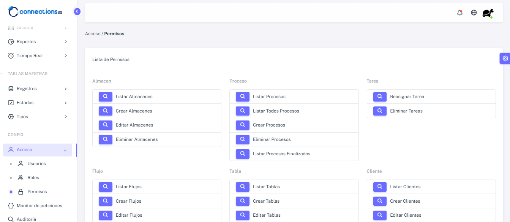Click magnifier button for Listar Almacenes
This screenshot has height=222, width=510.
point(106,97)
